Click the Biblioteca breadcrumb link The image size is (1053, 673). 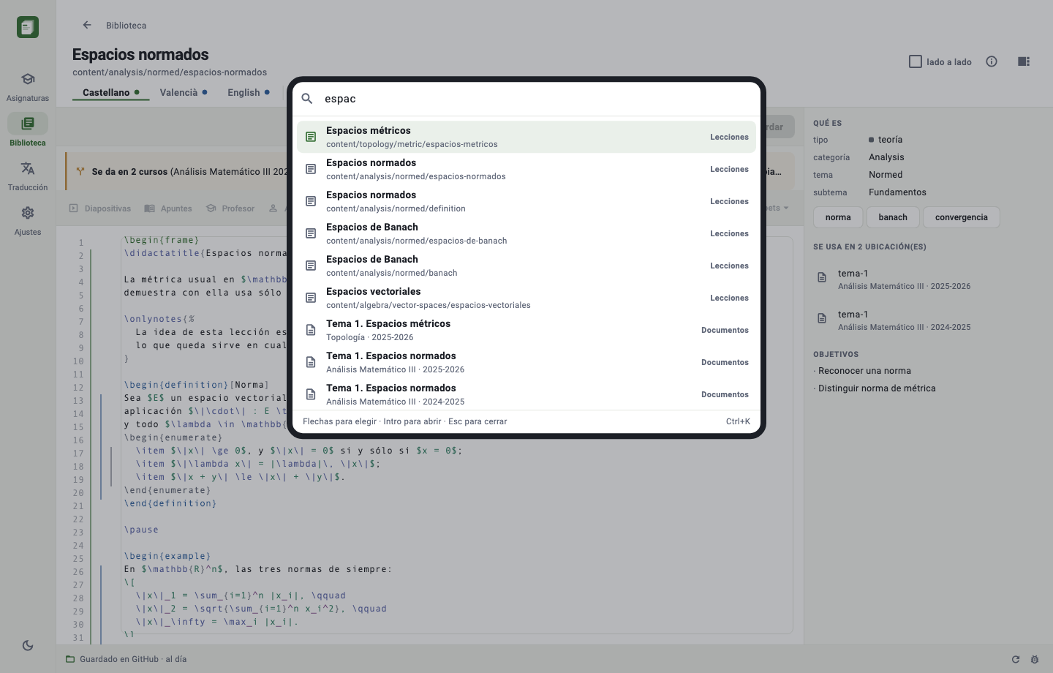tap(127, 26)
